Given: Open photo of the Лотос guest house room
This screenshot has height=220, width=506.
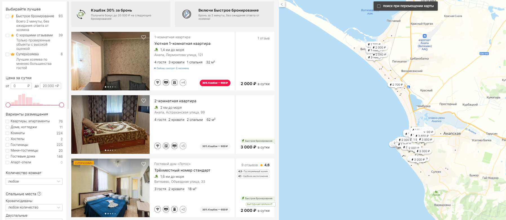Looking at the screenshot, I should [x=110, y=188].
